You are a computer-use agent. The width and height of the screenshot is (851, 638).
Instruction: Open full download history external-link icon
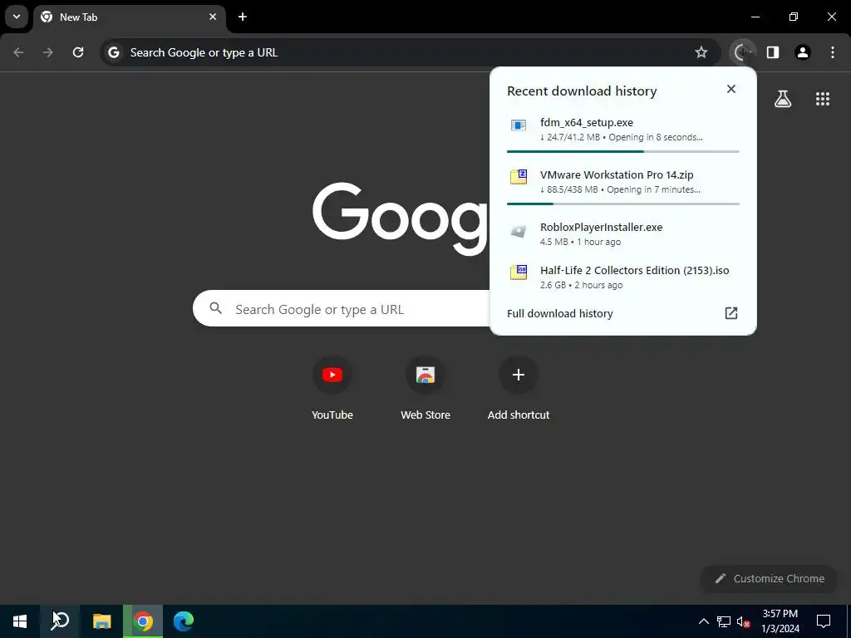731,313
